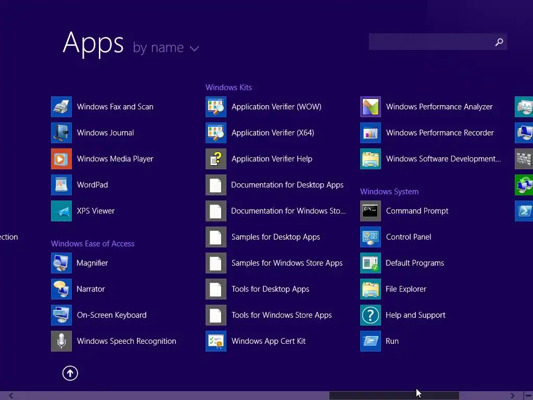Click 'Samples for Desktop Apps' label
533x400 pixels.
(x=276, y=237)
